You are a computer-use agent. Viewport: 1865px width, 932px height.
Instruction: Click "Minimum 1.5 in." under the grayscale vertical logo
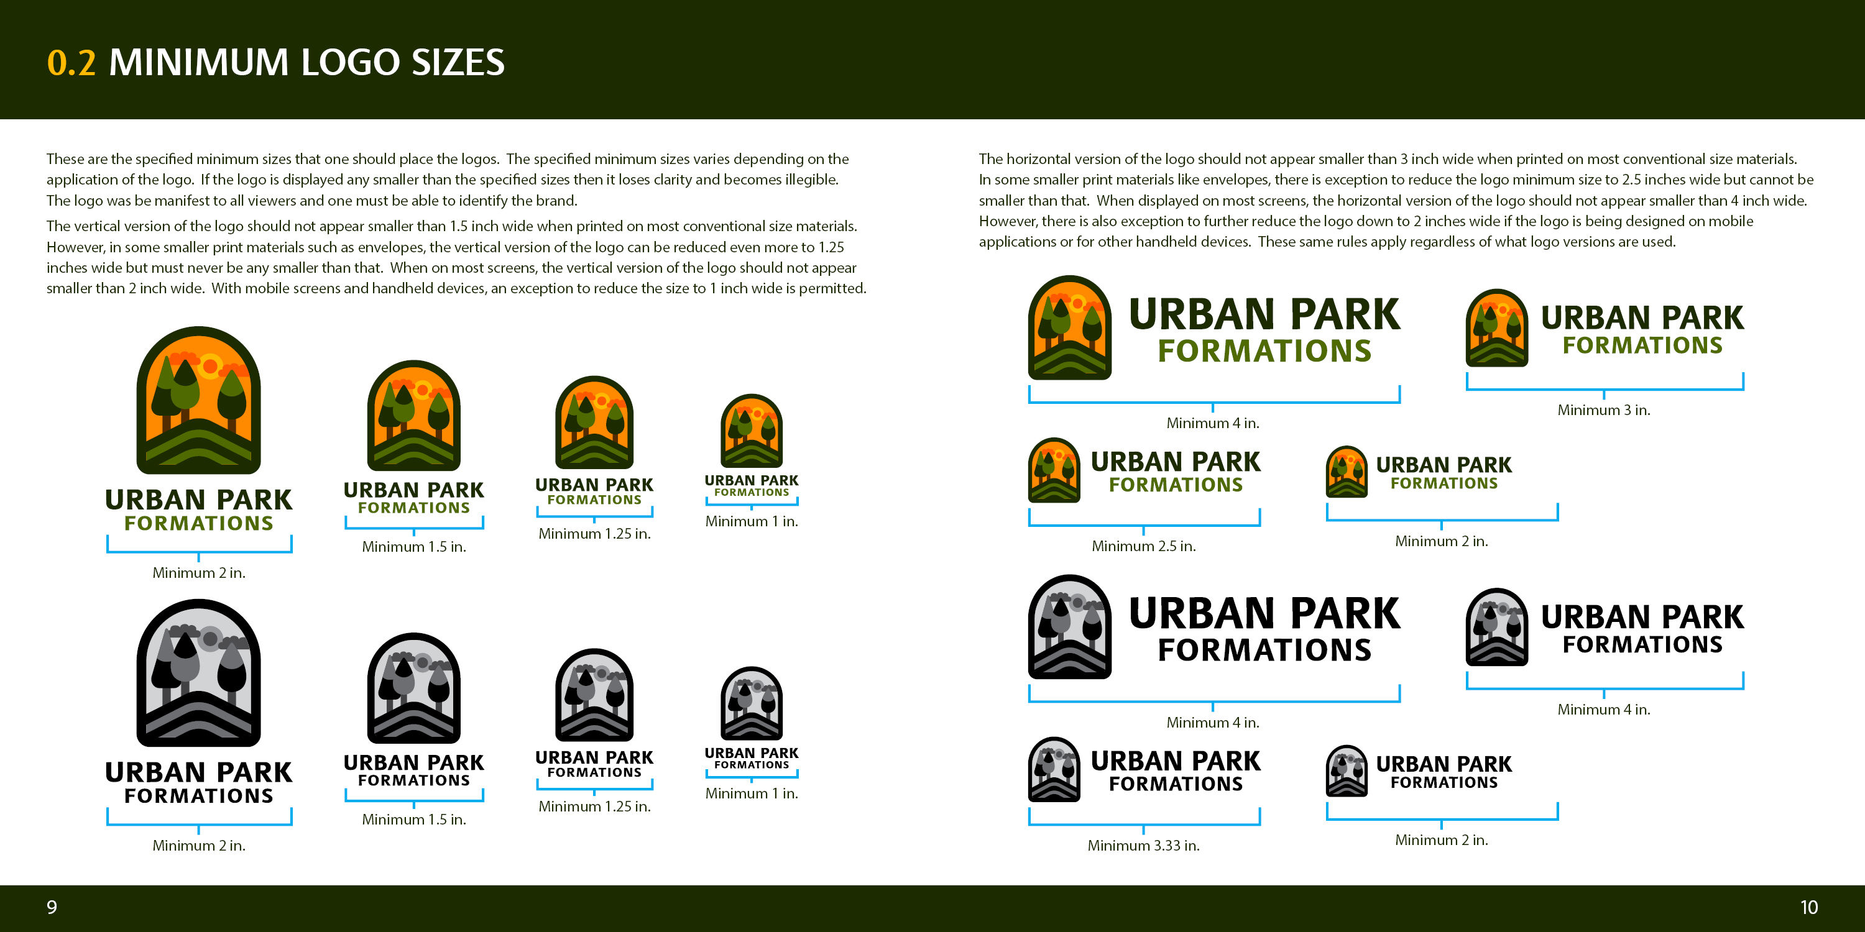point(413,820)
